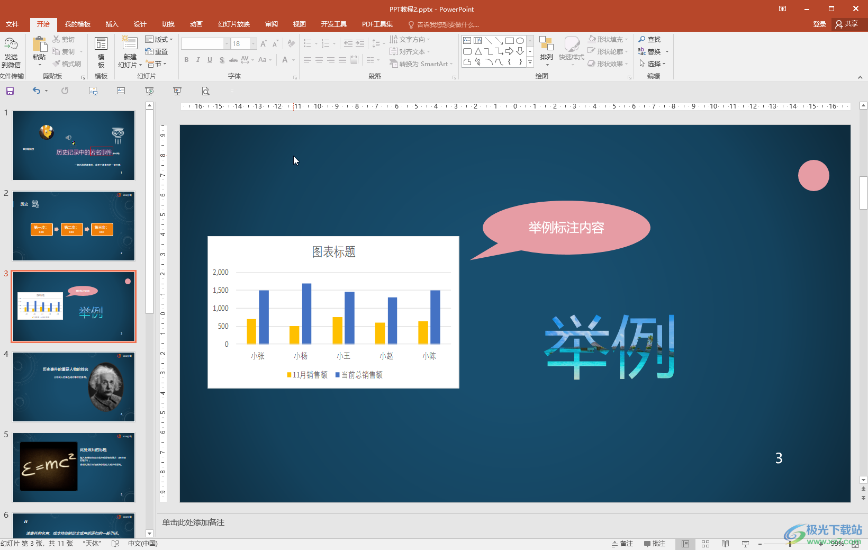Switch to the 插入 insert tab
Screen dimensions: 868x550
[112, 24]
